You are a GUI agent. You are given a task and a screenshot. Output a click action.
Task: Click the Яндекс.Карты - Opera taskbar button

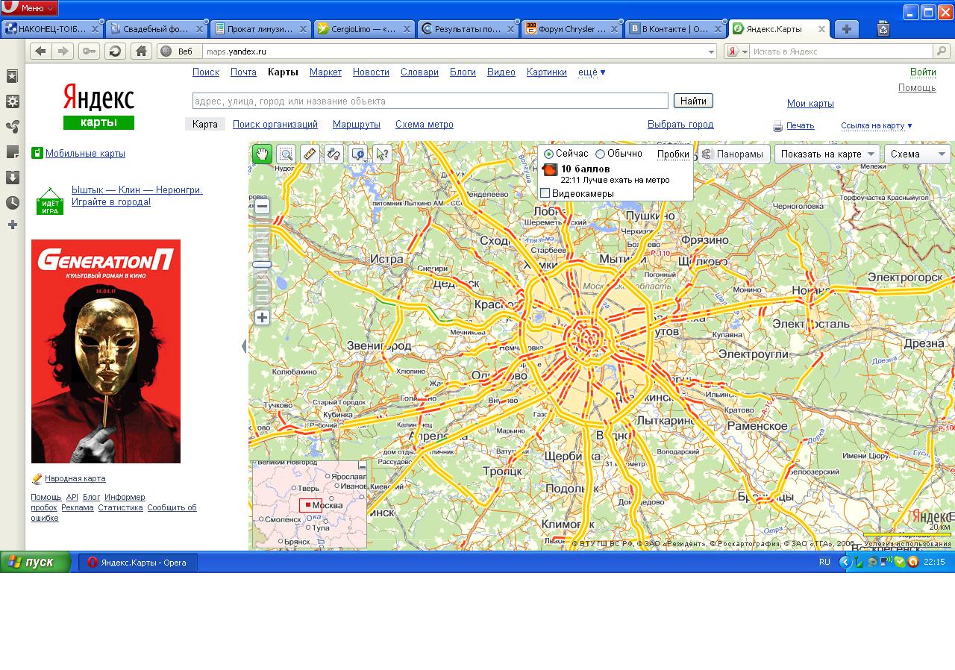(x=138, y=562)
